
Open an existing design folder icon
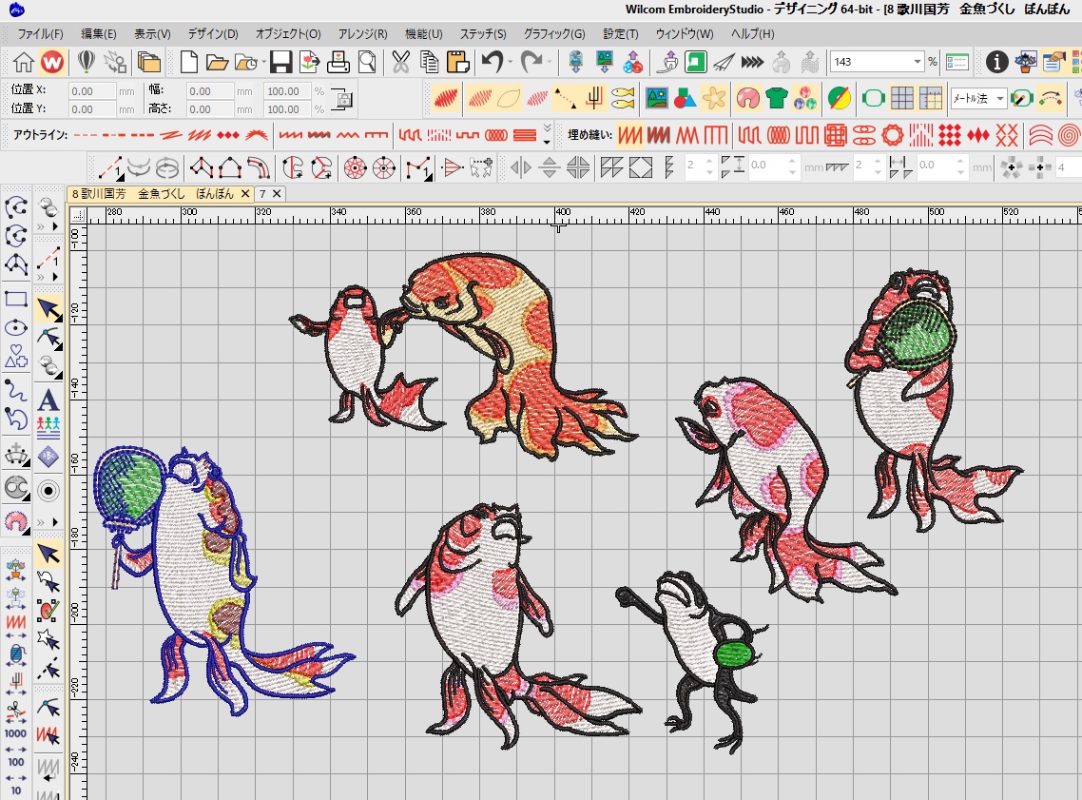pos(217,62)
